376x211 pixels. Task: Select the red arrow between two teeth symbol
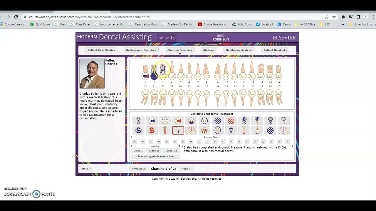tap(191, 130)
